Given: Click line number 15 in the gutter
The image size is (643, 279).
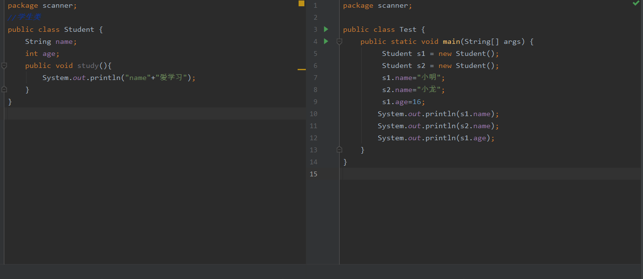Looking at the screenshot, I should pyautogui.click(x=314, y=174).
